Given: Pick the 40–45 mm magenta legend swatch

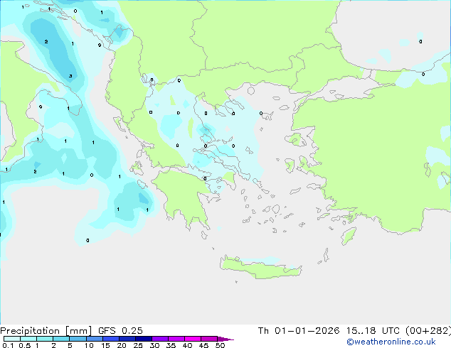Looking at the screenshot, I should (193, 339).
